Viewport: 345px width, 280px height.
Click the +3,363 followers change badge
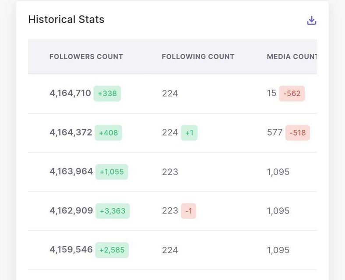point(113,211)
